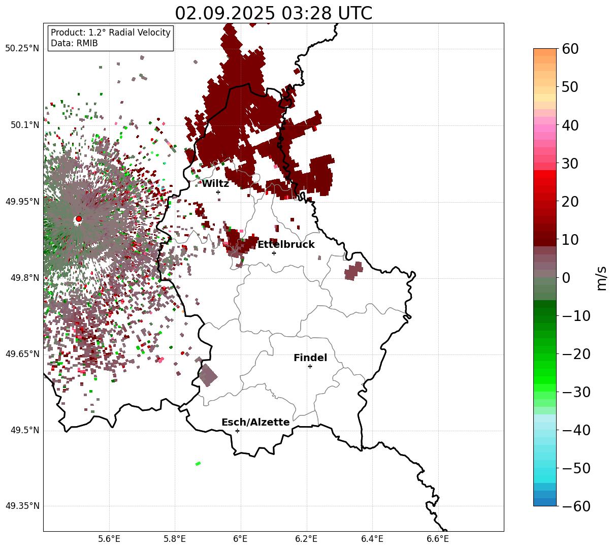
Task: Click the Findel station cross marker
Action: pos(310,366)
